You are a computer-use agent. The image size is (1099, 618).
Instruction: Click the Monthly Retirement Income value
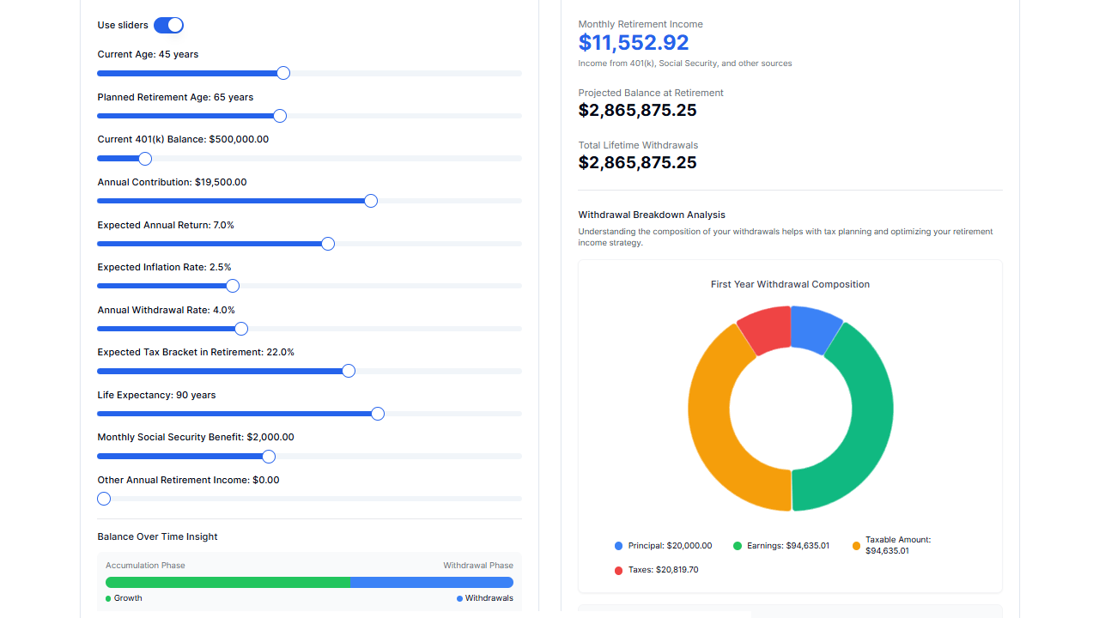(633, 42)
